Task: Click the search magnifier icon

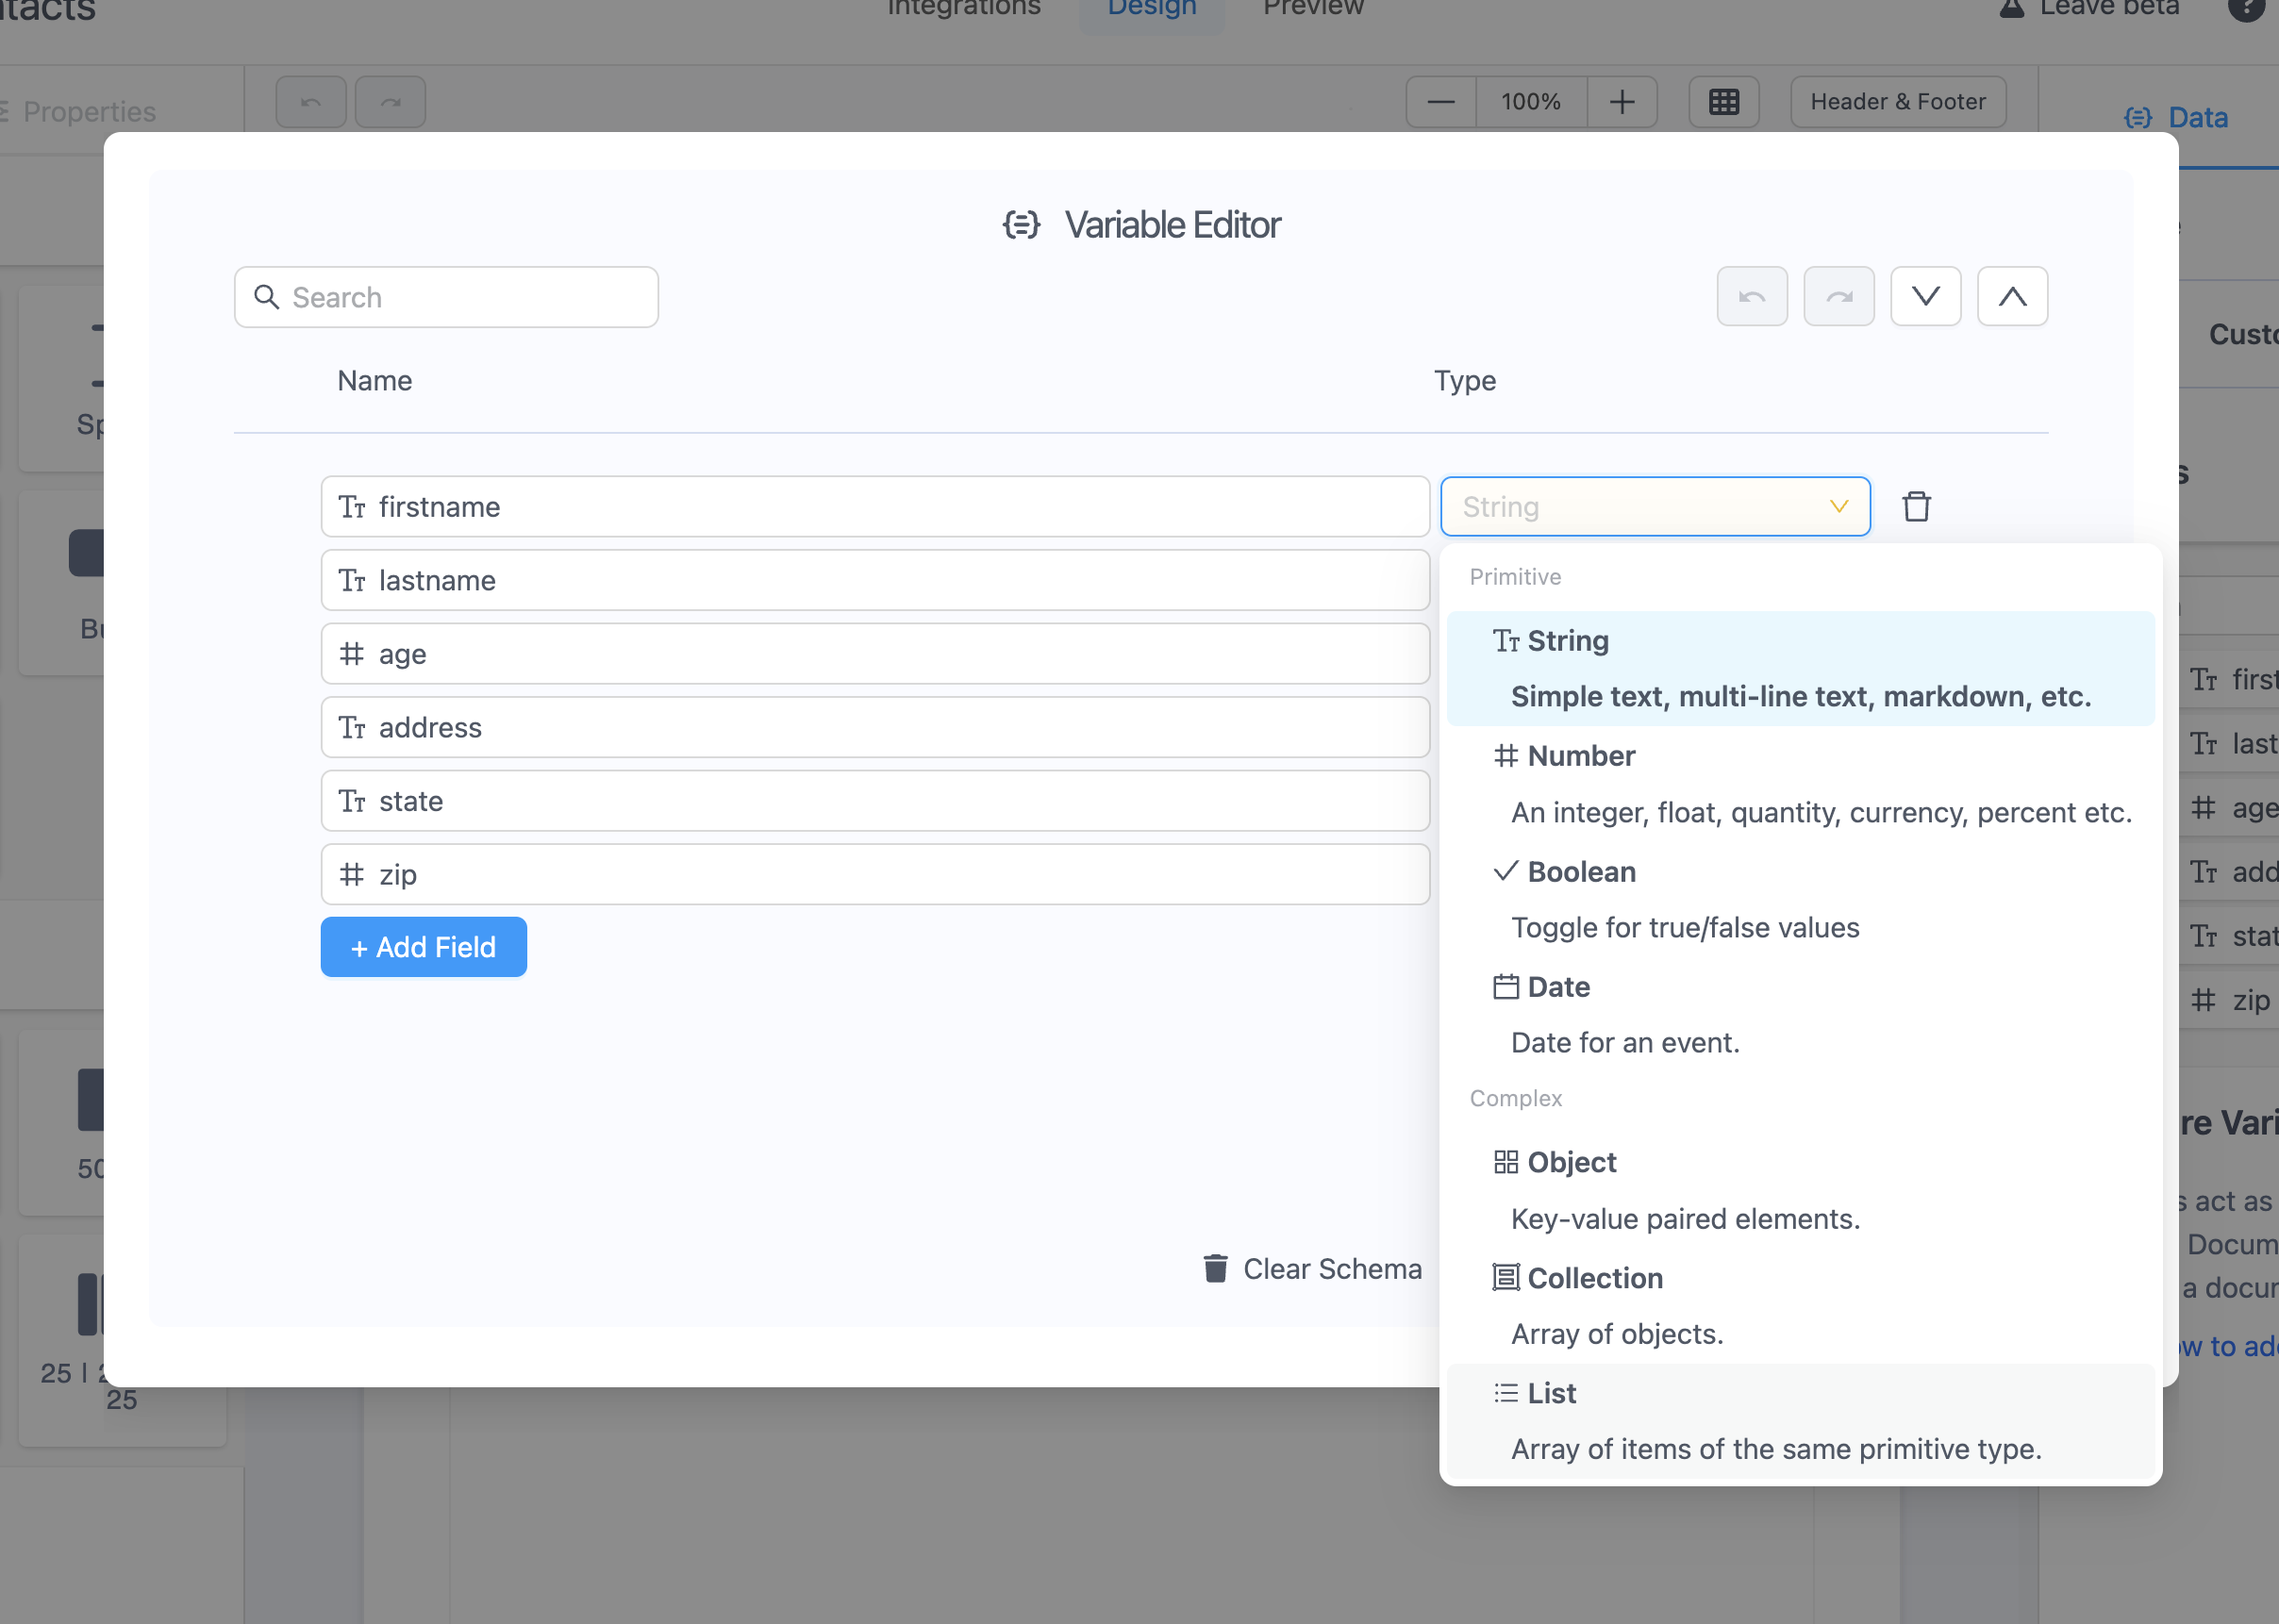Action: pos(266,297)
